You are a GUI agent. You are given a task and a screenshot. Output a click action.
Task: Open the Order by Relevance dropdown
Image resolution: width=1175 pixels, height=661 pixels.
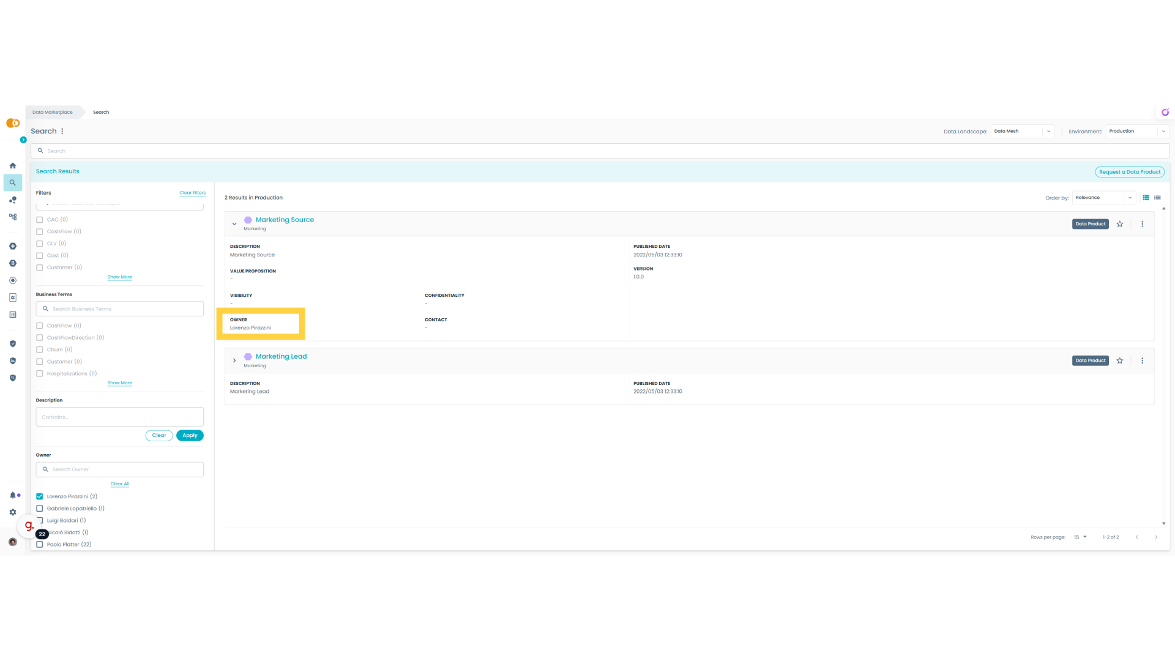[x=1104, y=198]
